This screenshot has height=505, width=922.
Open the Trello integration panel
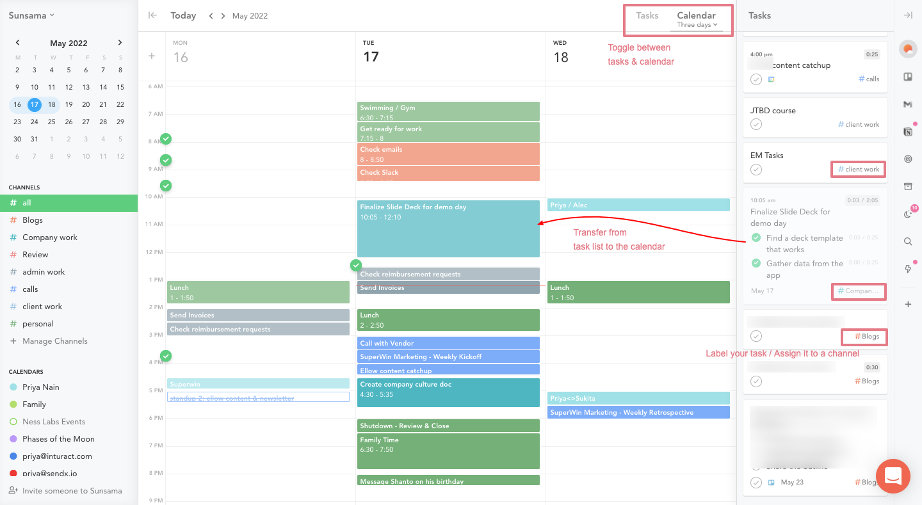point(908,76)
